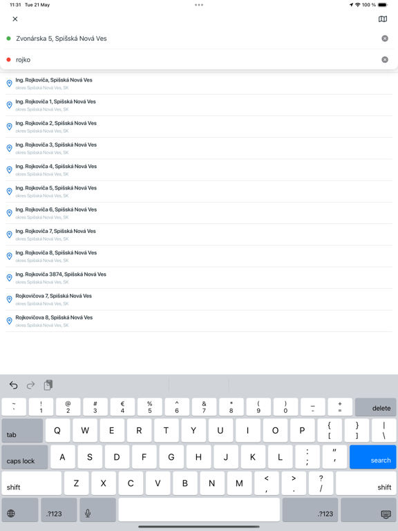Hit the blue search key

(372, 457)
